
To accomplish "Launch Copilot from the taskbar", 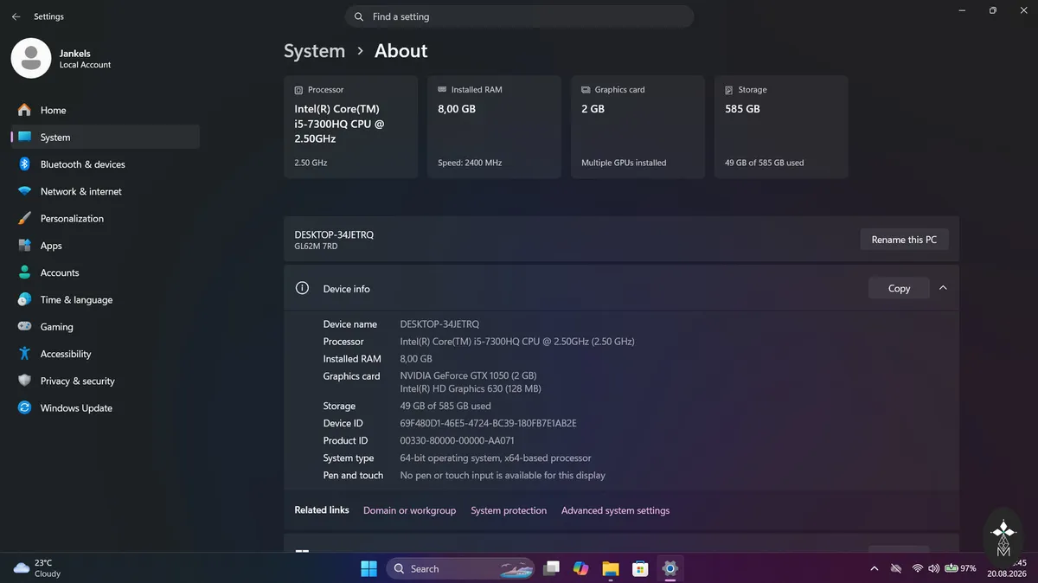I will pos(580,568).
